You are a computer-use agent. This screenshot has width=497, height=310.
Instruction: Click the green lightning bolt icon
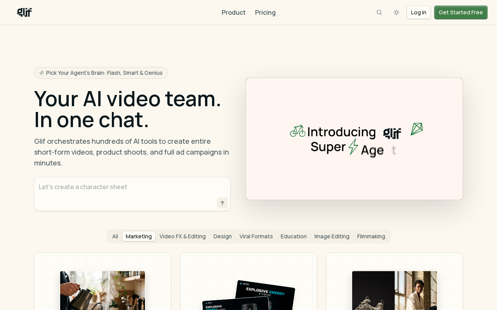coord(353,147)
